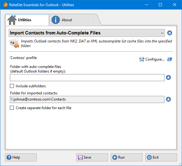The width and height of the screenshot is (182, 166).
Task: Click browse icon for imported contacts folder
Action: pyautogui.click(x=168, y=99)
